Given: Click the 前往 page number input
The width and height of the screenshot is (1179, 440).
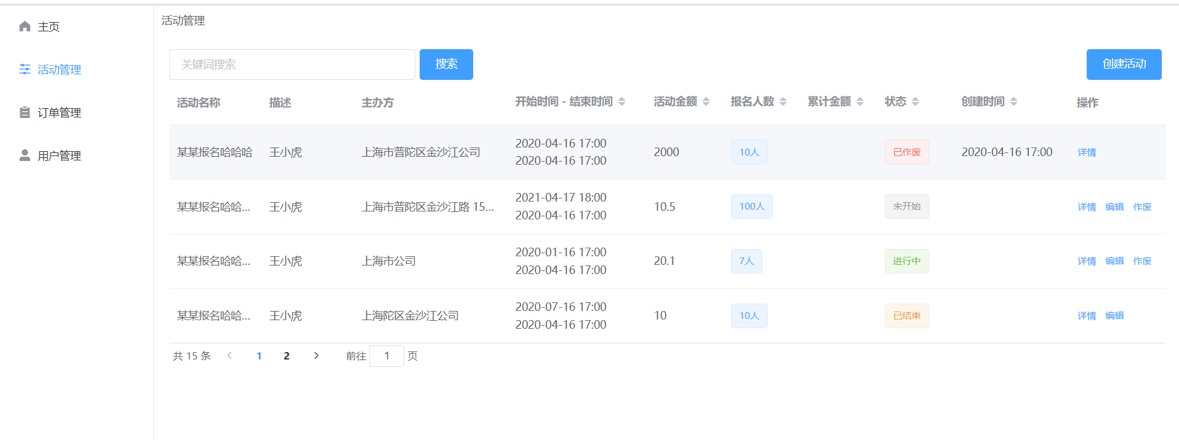Looking at the screenshot, I should point(386,356).
